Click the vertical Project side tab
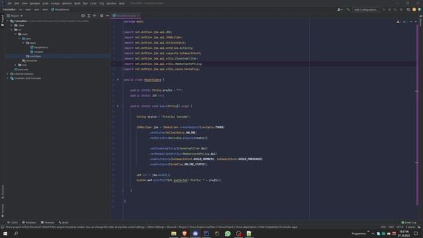Viewport: 423px width, 238px height. point(3,20)
